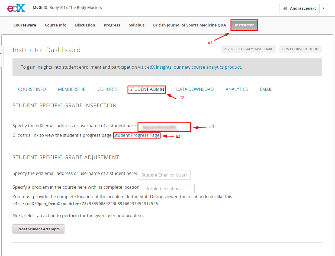The width and height of the screenshot is (335, 256).
Task: Focus the grade inspection student username field
Action: pos(164,127)
